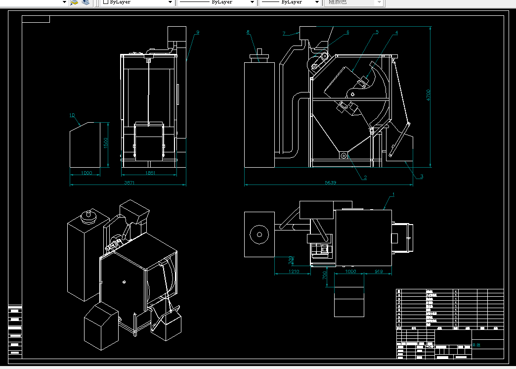Click part balloon number 7
516x369 pixels.
pos(284,33)
